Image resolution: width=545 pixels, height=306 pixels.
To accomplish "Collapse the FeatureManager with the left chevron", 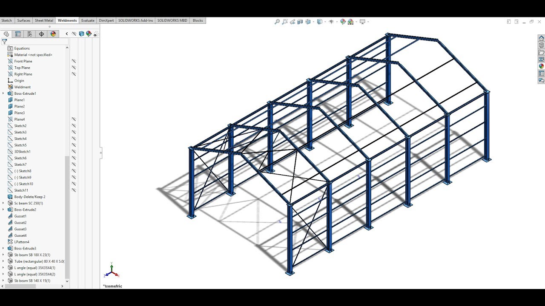I will coord(67,34).
